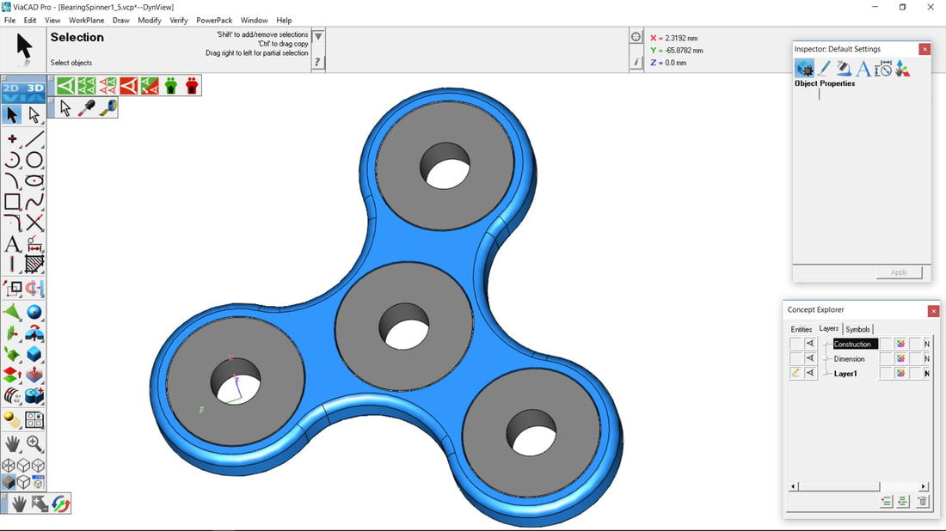
Task: Open the PowerPack menu
Action: (214, 20)
